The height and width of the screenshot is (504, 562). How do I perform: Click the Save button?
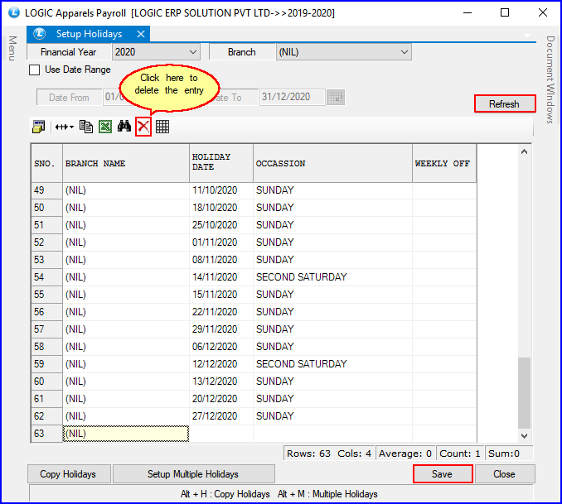click(443, 474)
